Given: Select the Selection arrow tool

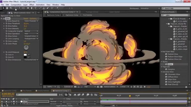Looking at the screenshot, I should point(3,8).
